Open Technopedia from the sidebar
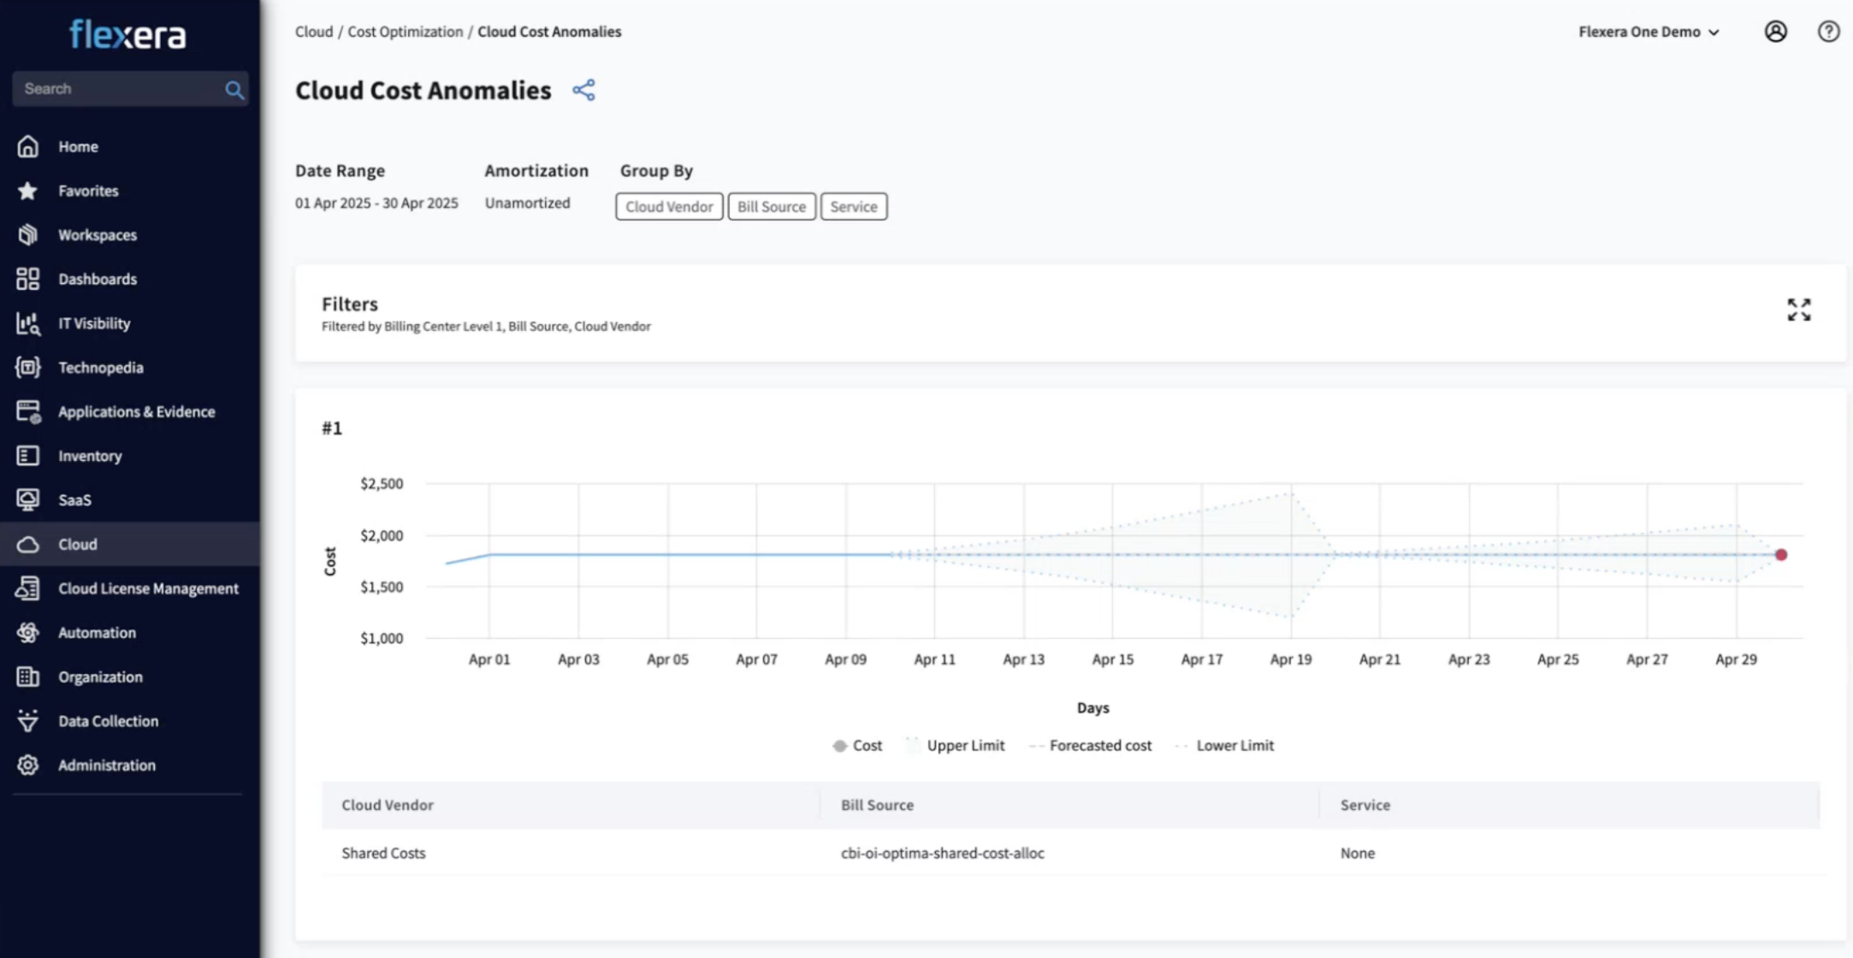The height and width of the screenshot is (958, 1853). tap(100, 368)
